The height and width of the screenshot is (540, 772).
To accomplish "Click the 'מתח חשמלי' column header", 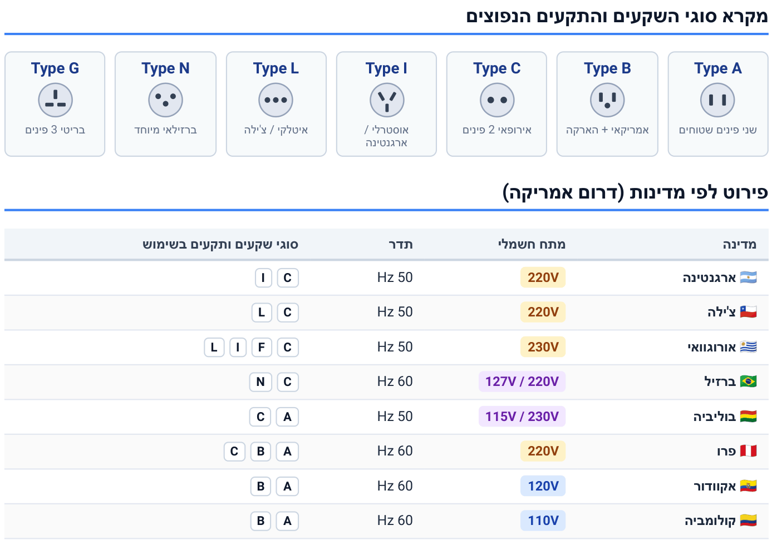I will [532, 244].
